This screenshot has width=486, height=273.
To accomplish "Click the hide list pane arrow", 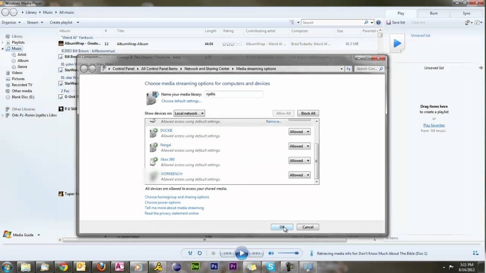I will point(481,68).
